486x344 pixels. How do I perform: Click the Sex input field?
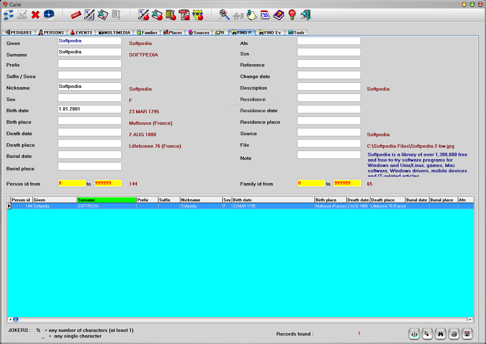coord(90,98)
